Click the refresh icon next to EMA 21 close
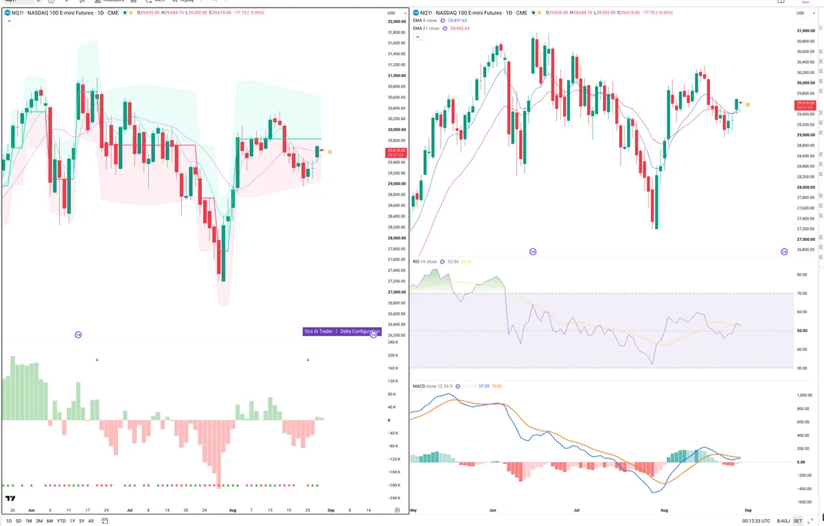Screen dimensions: 824x526 444,28
